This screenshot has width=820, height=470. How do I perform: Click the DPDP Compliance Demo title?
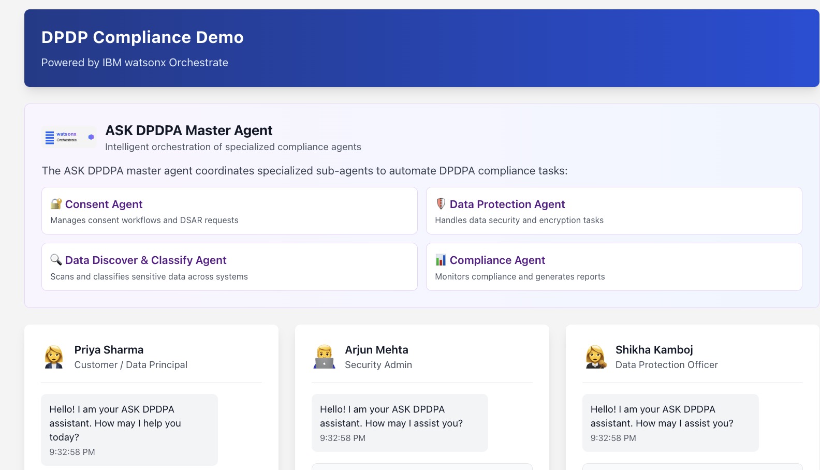coord(142,37)
